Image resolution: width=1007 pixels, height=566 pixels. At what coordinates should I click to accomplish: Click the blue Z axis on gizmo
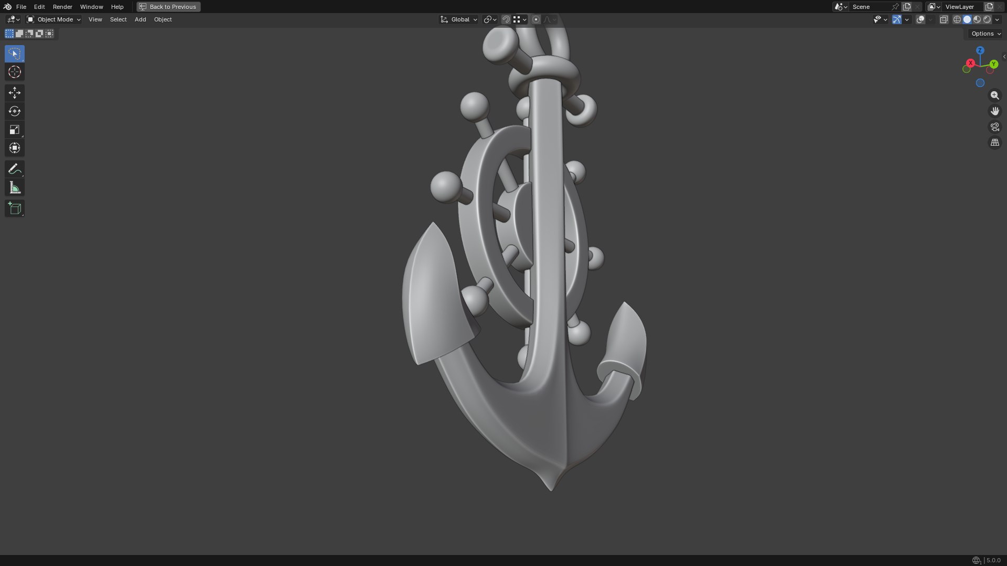point(980,50)
